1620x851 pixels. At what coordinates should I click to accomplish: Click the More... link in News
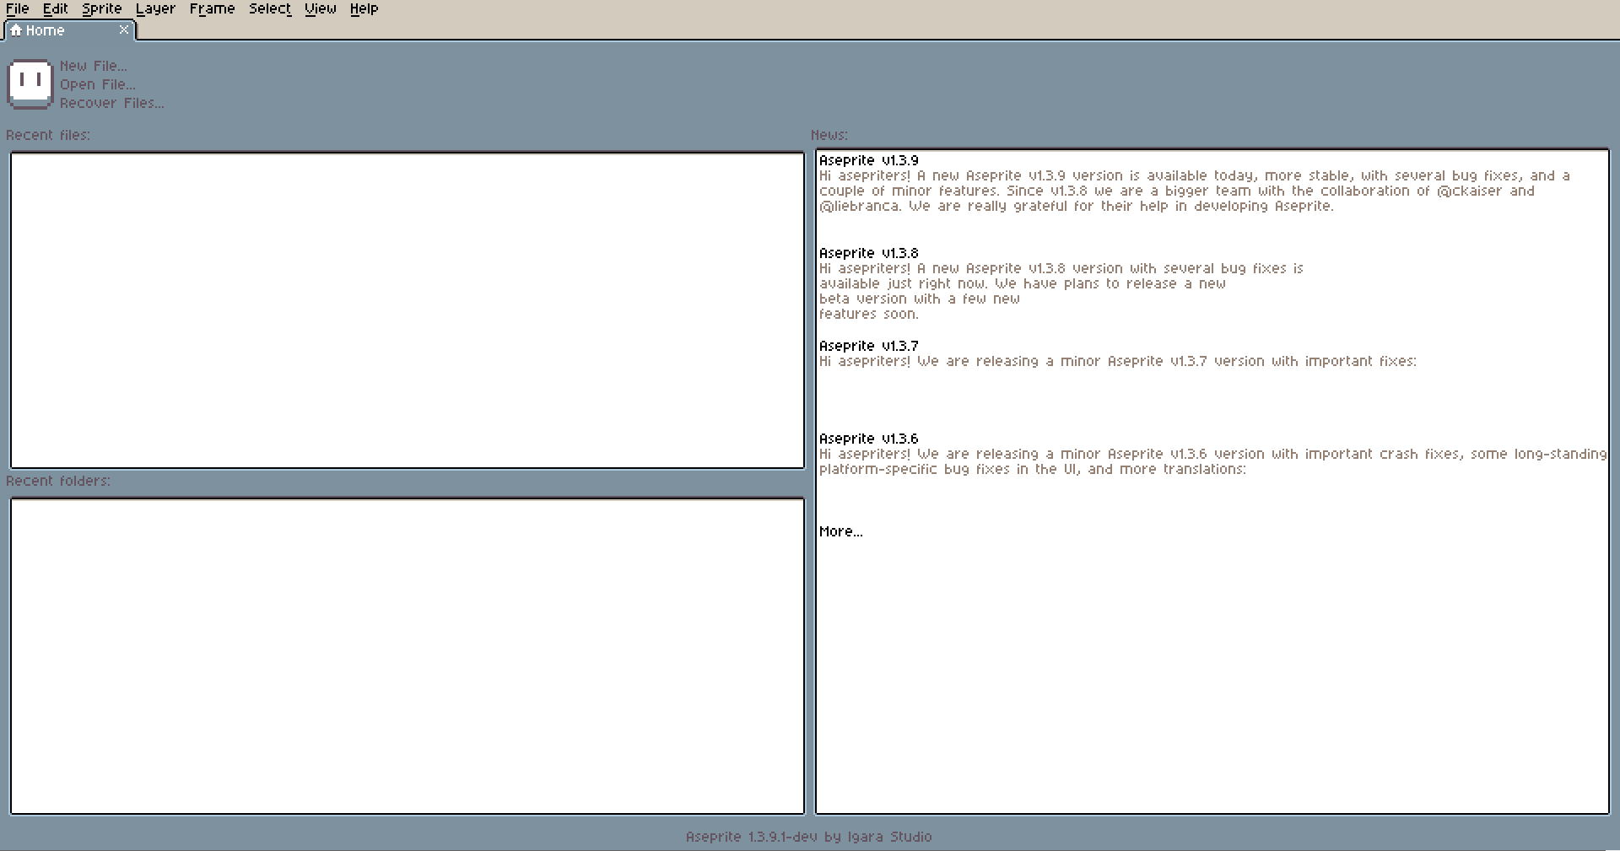coord(841,531)
